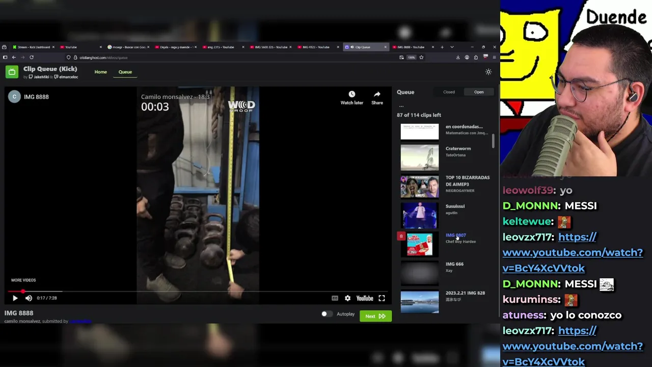Click the Share arrow icon on the video
Image resolution: width=652 pixels, height=367 pixels.
click(x=377, y=94)
